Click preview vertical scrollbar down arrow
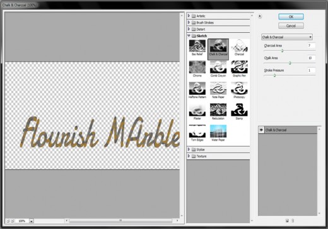The width and height of the screenshot is (328, 229). [182, 216]
